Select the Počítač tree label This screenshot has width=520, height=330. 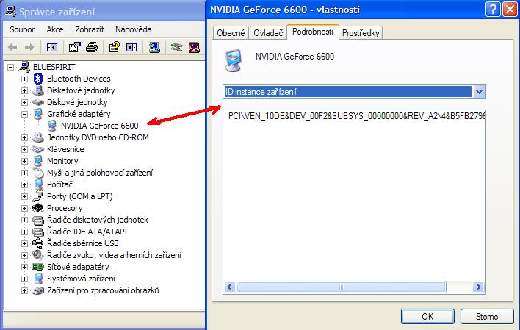pyautogui.click(x=59, y=184)
